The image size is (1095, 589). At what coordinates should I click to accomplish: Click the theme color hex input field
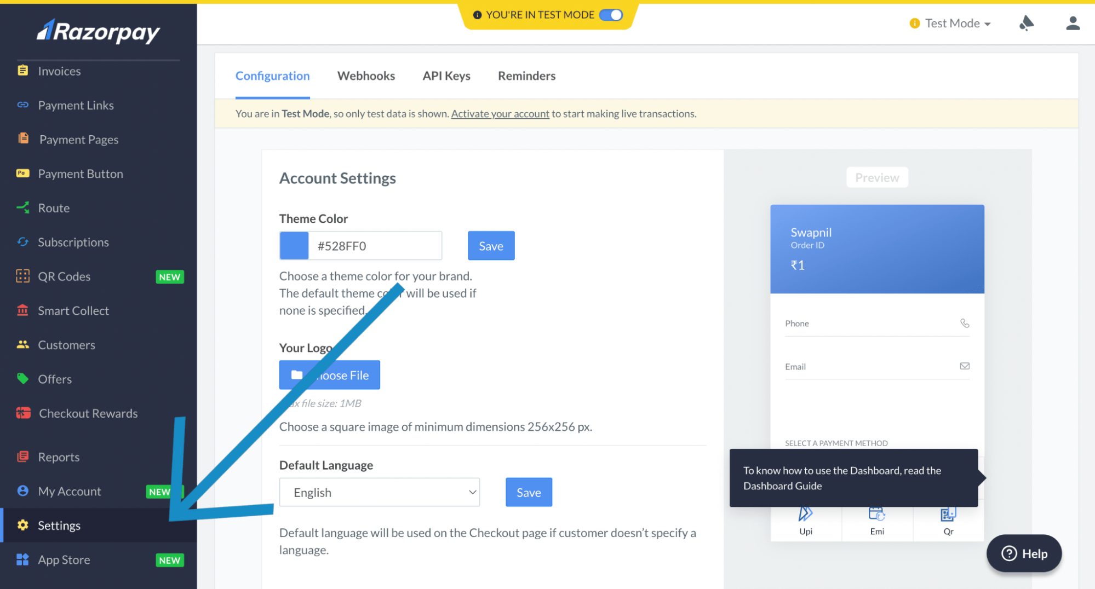[x=375, y=246]
